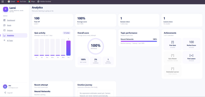Click the Neural Networks topic name in Topic performance
Viewport: 205px width, 97px height.
[x=127, y=39]
